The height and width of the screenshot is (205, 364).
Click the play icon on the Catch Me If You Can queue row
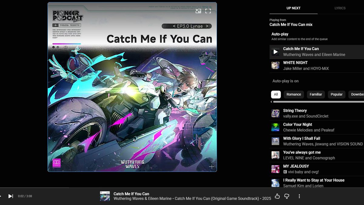tap(275, 52)
